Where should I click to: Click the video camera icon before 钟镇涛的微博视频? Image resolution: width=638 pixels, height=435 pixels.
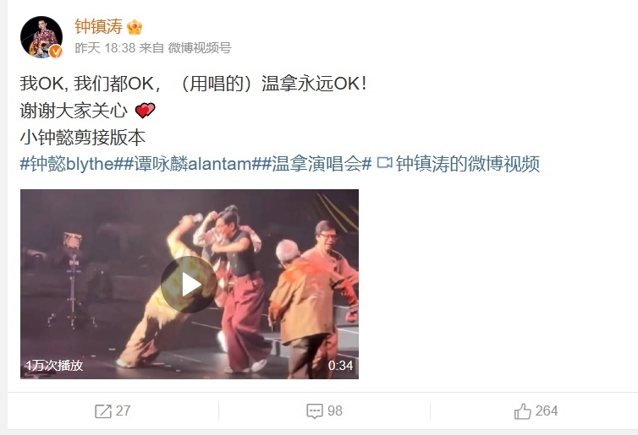(x=384, y=163)
